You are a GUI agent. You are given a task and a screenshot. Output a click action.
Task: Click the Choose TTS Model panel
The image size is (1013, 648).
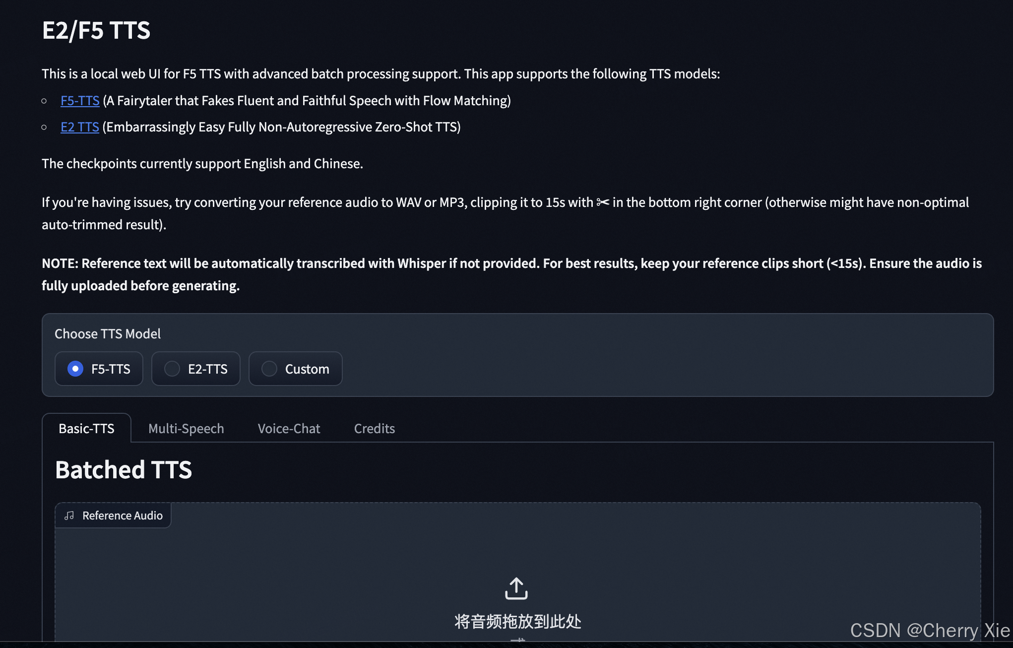(x=108, y=333)
